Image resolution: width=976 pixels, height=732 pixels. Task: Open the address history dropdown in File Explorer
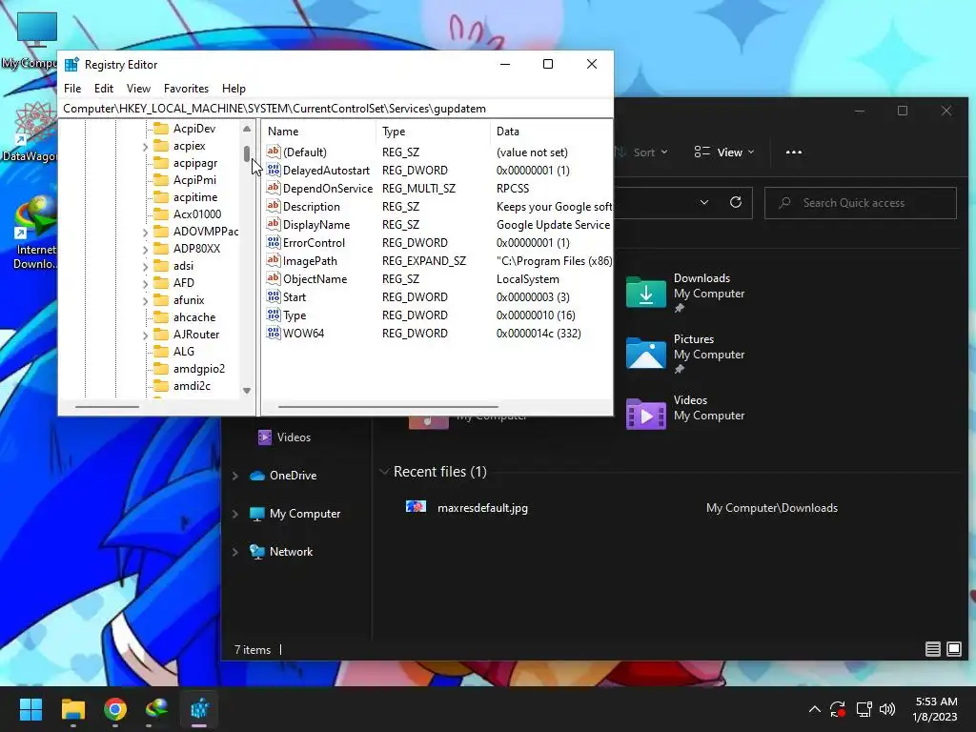704,202
